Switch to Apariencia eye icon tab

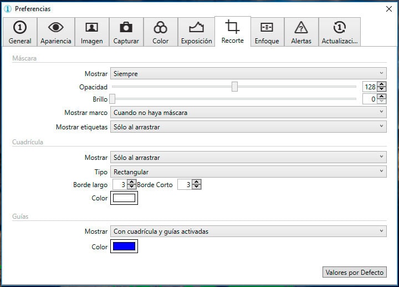tap(55, 32)
